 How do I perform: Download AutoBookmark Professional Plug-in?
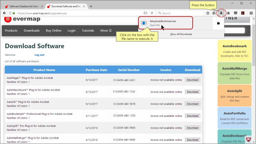tap(193, 116)
